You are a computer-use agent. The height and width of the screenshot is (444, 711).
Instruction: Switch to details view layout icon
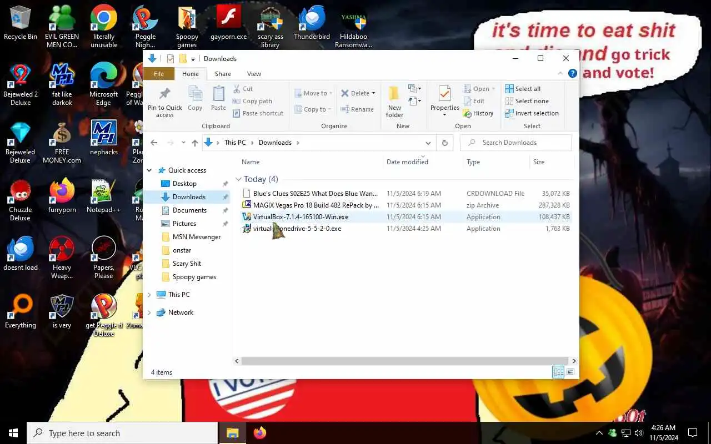558,372
